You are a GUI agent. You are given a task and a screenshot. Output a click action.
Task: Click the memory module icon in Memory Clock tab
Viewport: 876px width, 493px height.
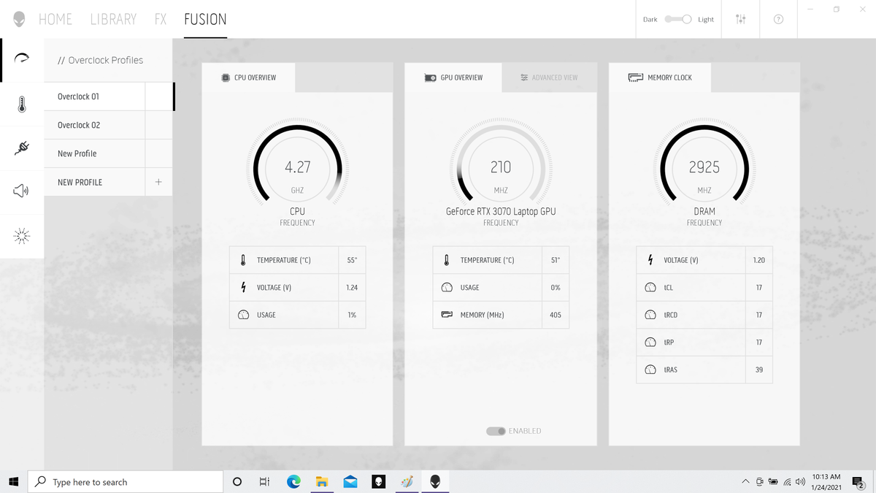[x=636, y=77]
